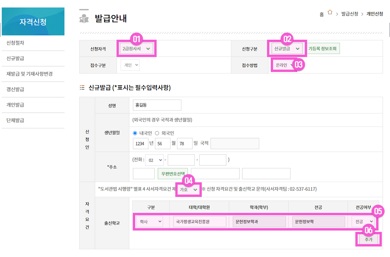The width and height of the screenshot is (390, 257).
Task: Open the 가호 requirement dropdown
Action: click(x=189, y=190)
